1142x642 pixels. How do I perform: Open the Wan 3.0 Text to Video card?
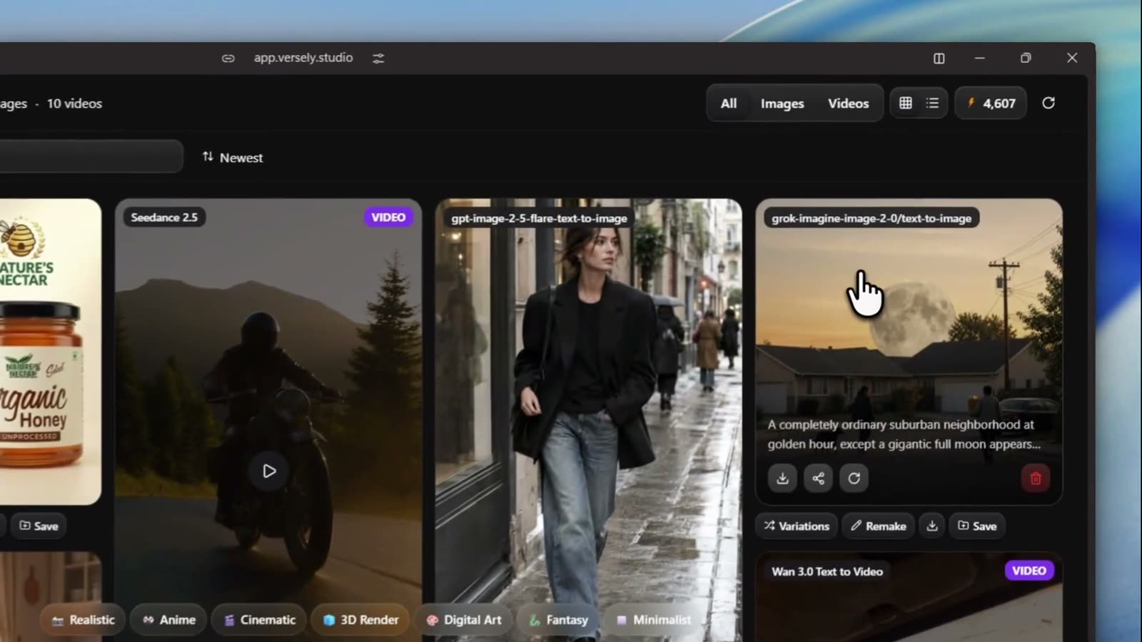coord(909,597)
